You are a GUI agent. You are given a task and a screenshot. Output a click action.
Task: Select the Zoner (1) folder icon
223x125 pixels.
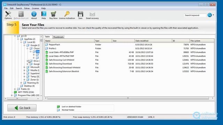pyautogui.click(x=28, y=80)
